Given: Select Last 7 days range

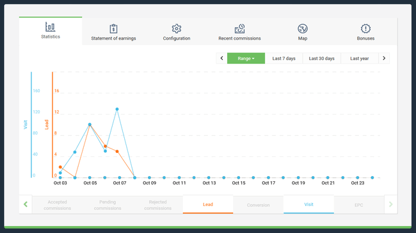Looking at the screenshot, I should point(284,58).
